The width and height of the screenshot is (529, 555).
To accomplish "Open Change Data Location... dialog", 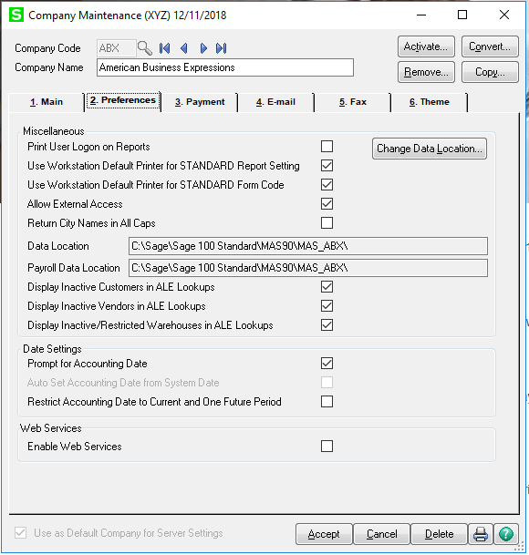I will [430, 149].
